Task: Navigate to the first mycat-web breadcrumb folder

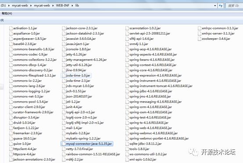Action: click(20, 6)
